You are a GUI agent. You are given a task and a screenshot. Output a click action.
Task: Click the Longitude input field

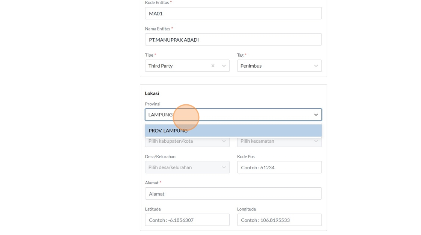tap(279, 220)
